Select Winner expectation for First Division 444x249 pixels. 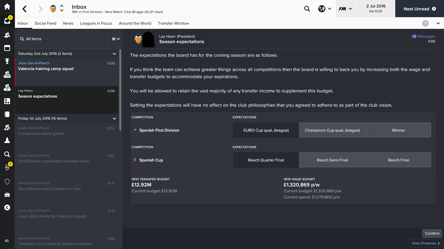[398, 130]
